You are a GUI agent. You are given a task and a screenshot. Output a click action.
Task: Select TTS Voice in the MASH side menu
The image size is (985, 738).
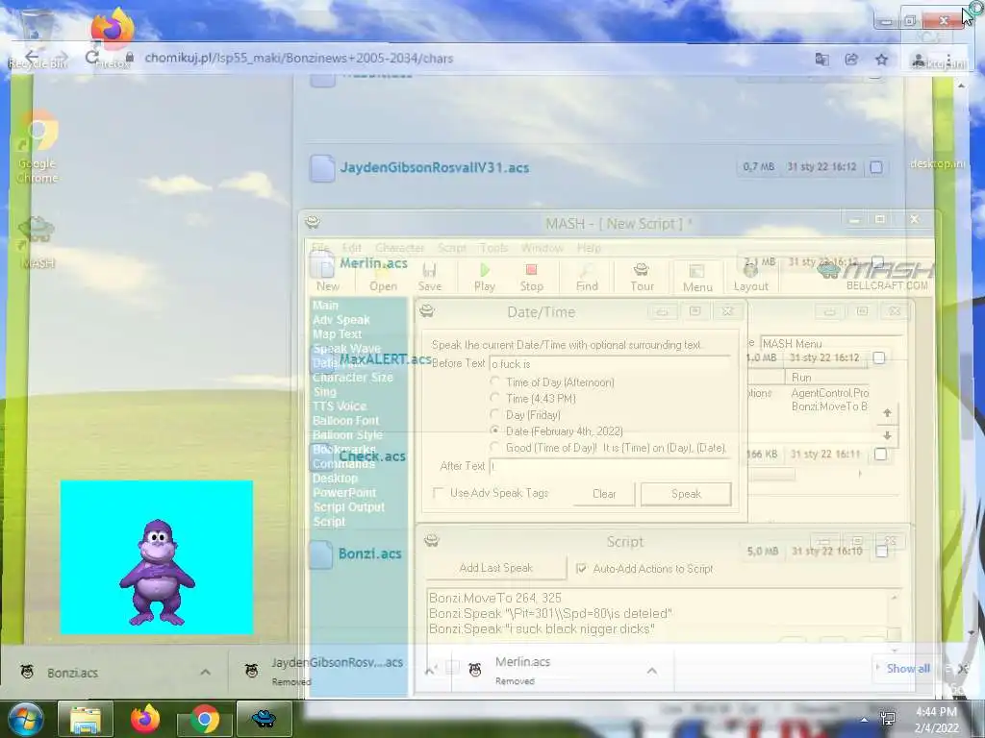340,406
